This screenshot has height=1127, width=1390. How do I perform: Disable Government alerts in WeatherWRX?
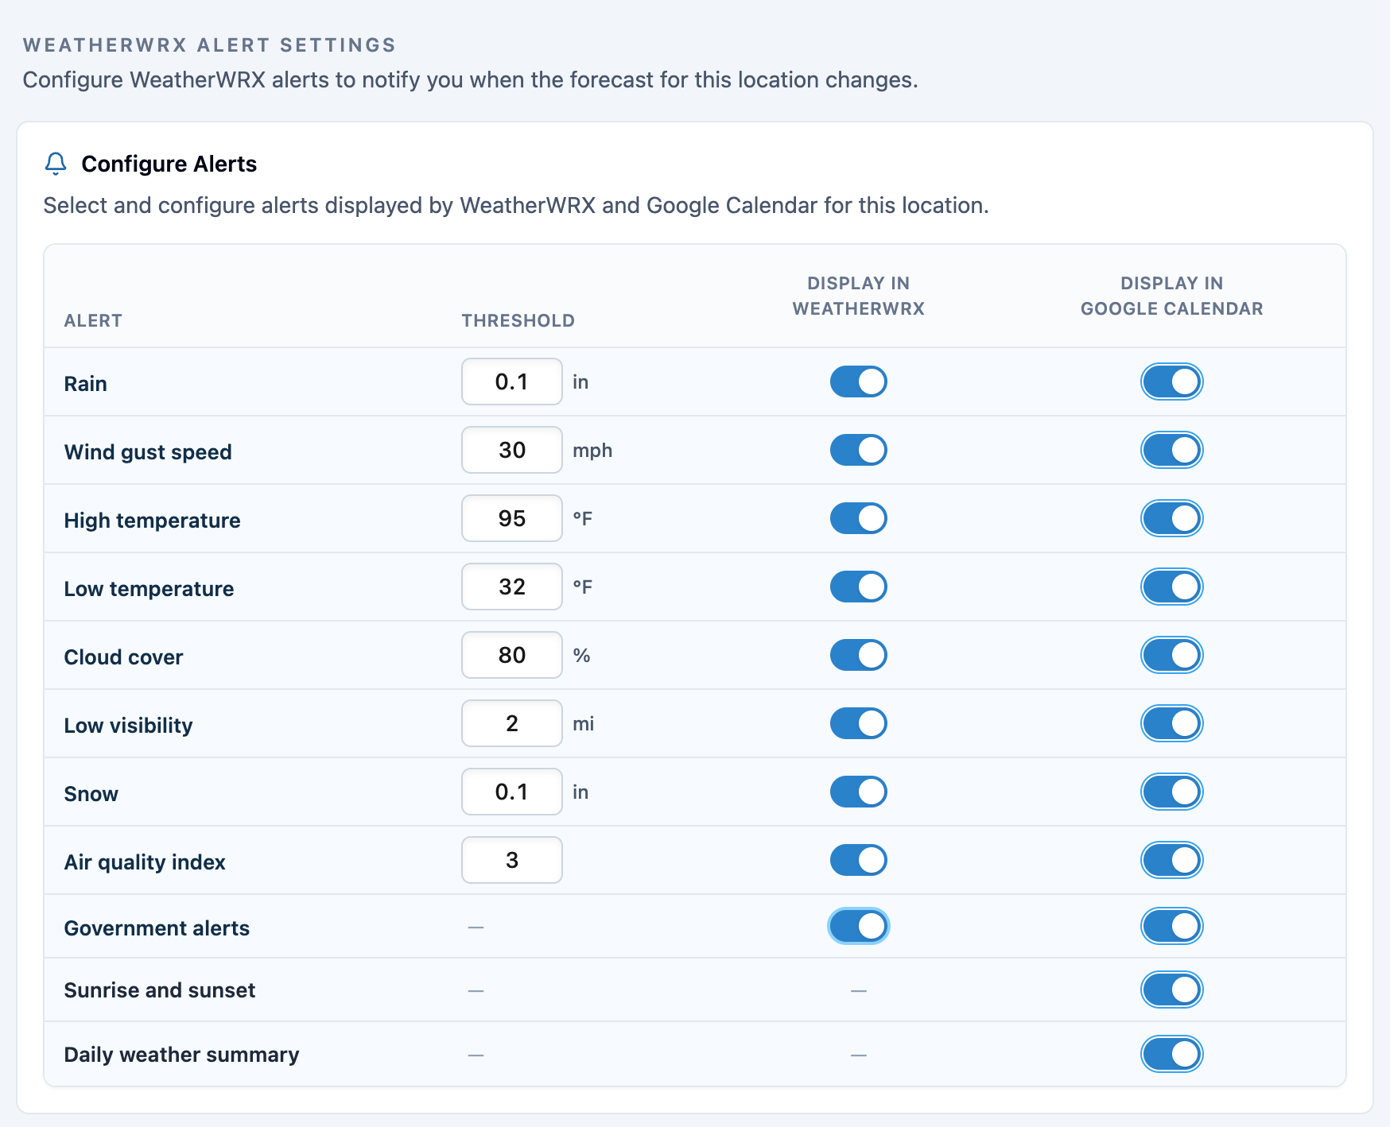point(858,926)
